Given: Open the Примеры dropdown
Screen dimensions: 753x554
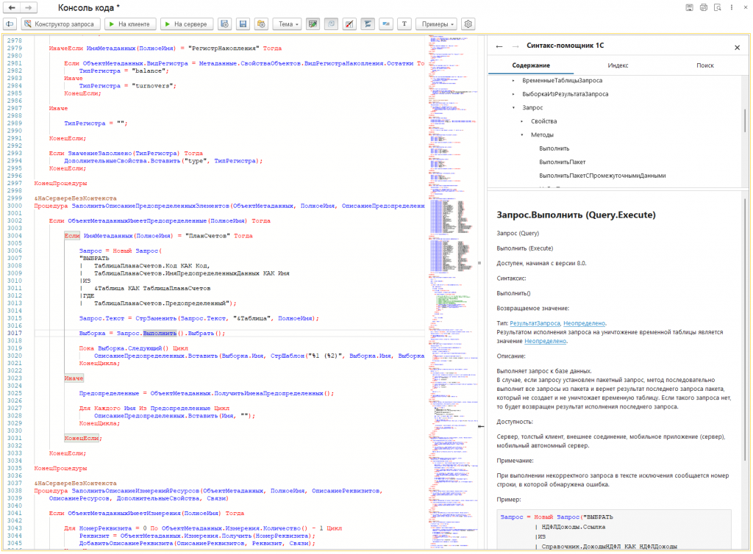Looking at the screenshot, I should click(437, 24).
